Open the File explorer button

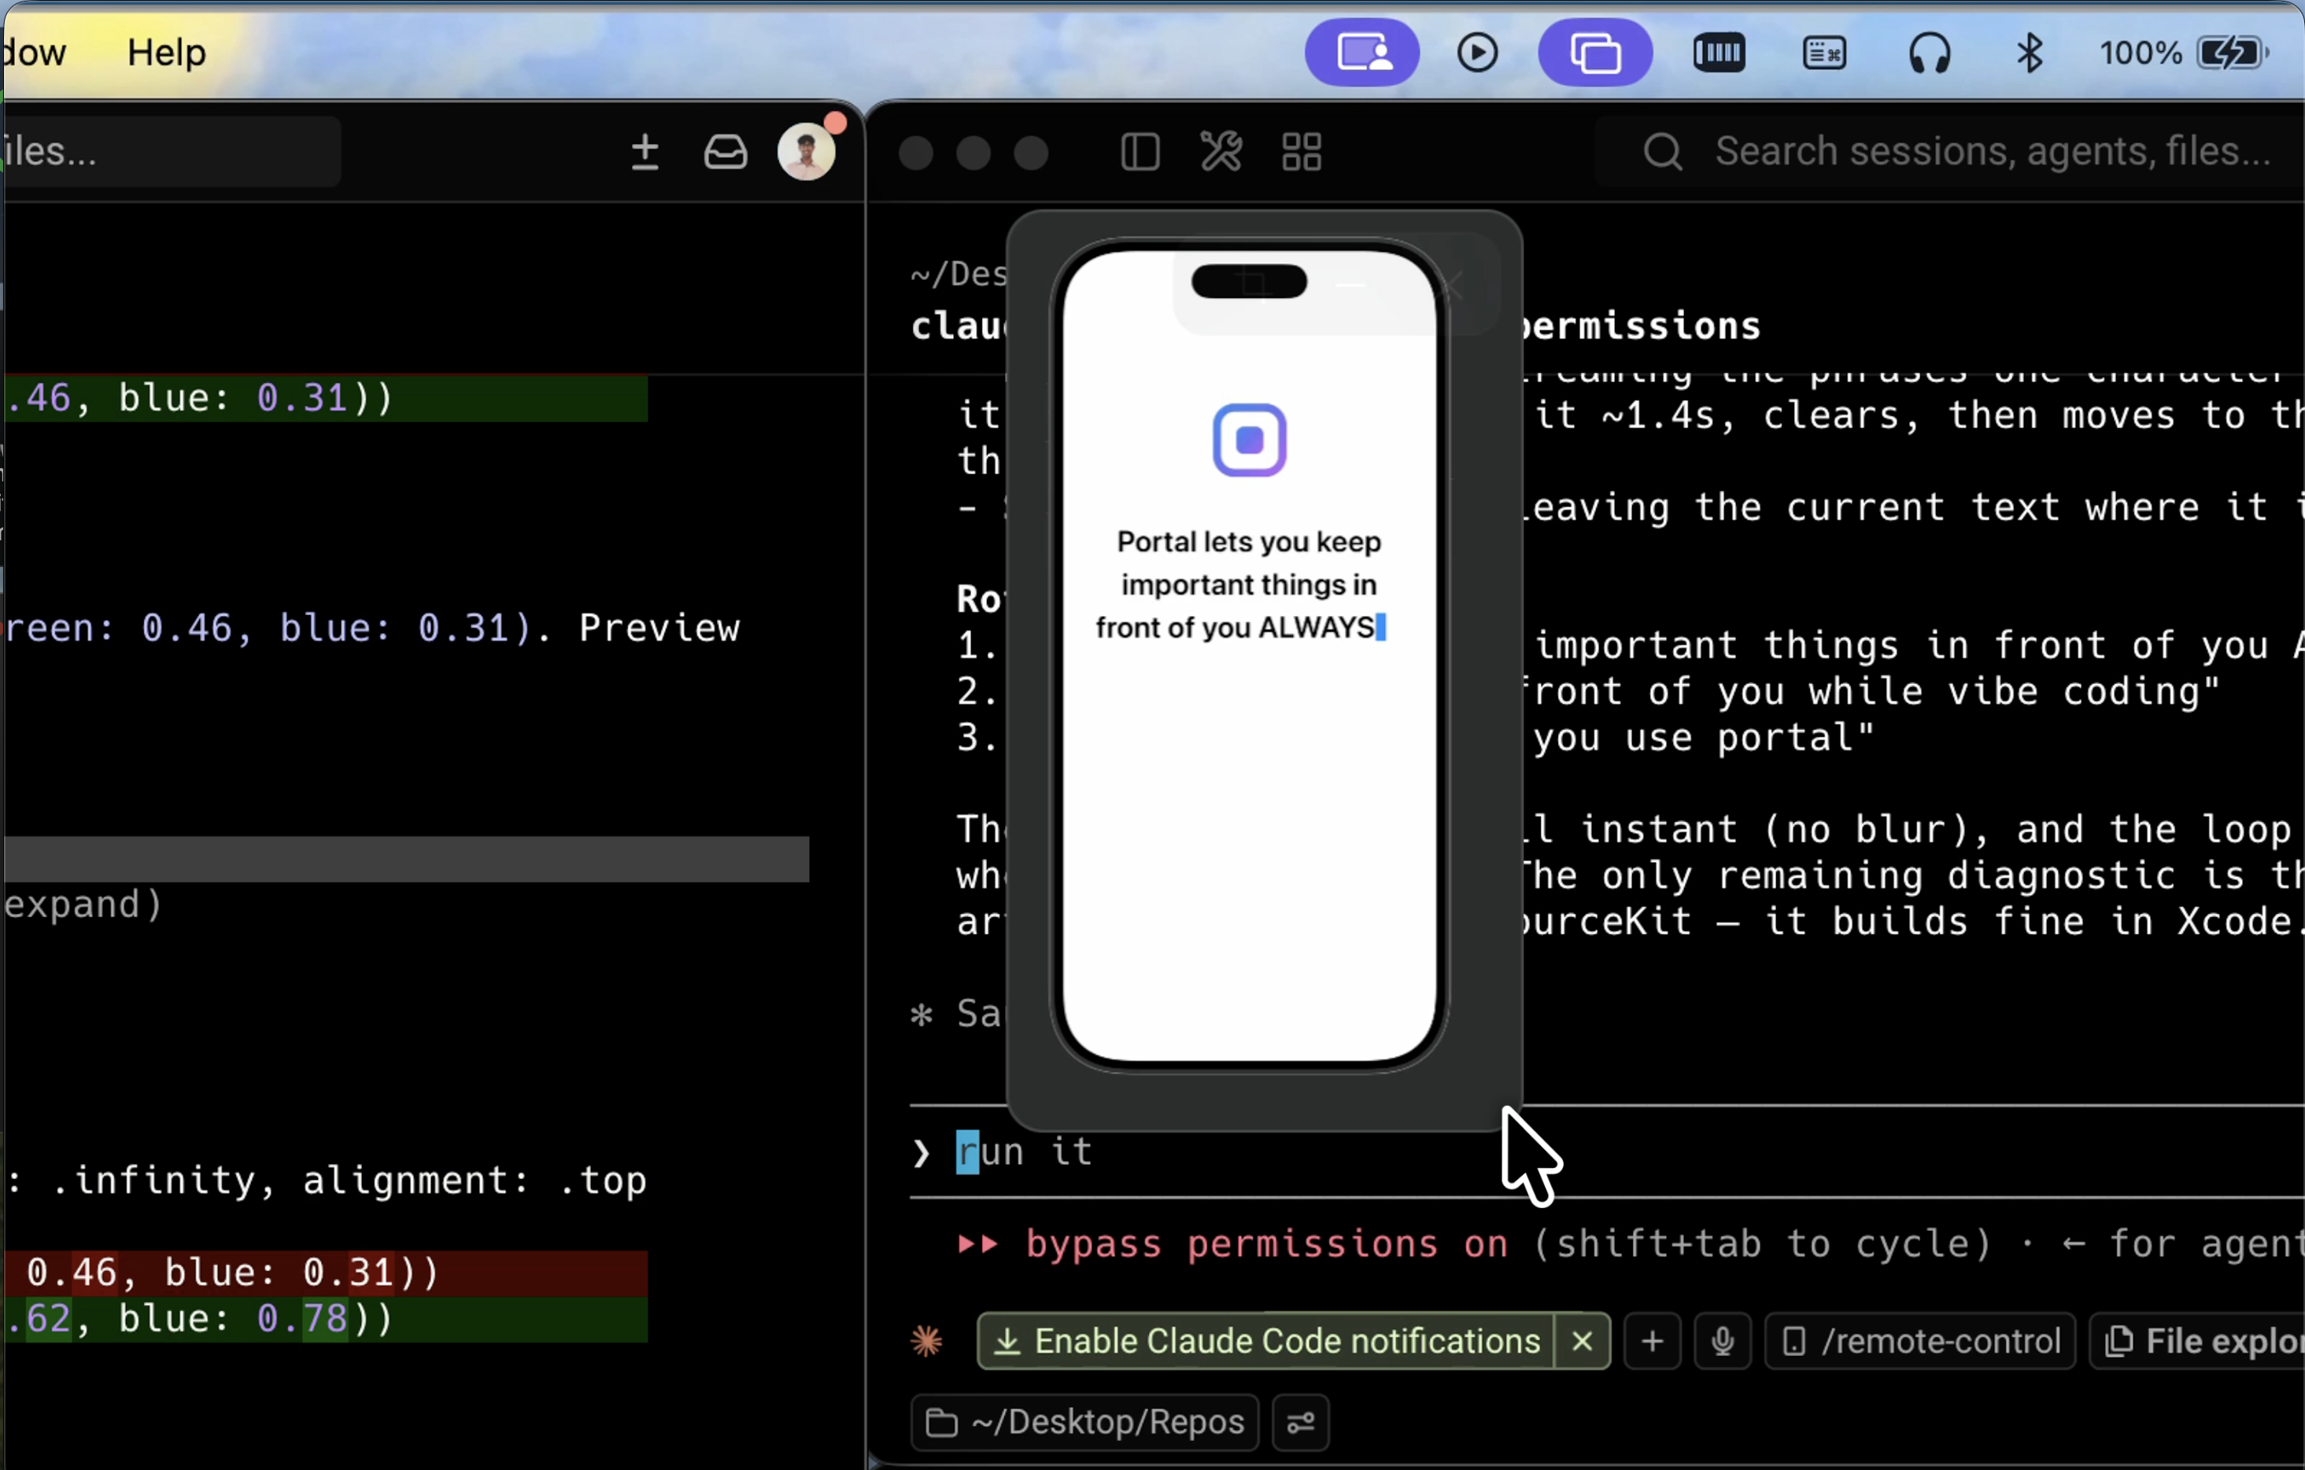click(2197, 1341)
